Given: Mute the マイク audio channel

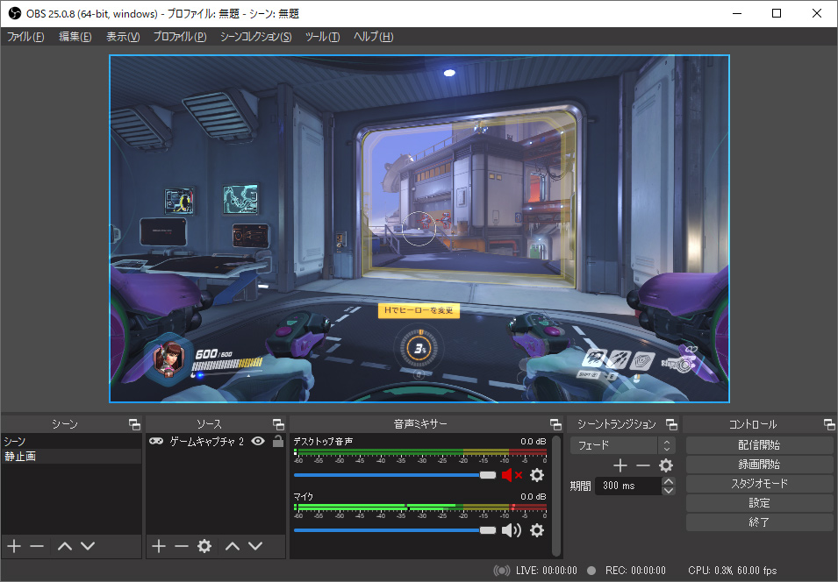Looking at the screenshot, I should click(x=511, y=530).
